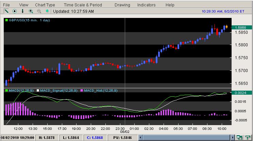Image resolution: width=253 pixels, height=141 pixels.
Task: Click the 19:00 time axis label
Action: coord(76,129)
